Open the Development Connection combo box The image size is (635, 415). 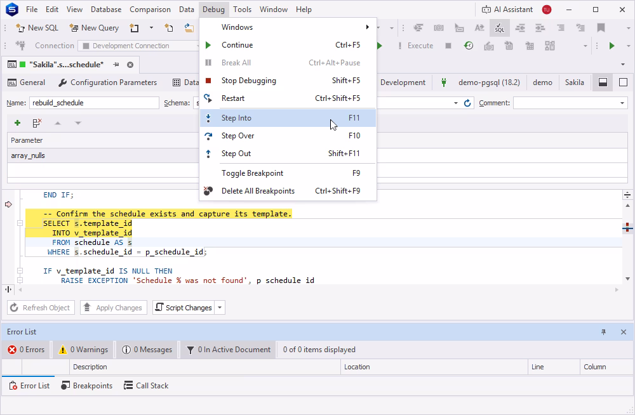(138, 46)
